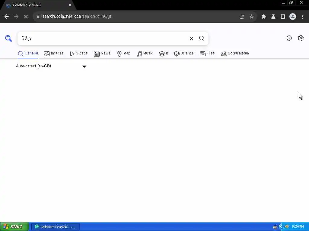
Task: Focus the 98.js search input field
Action: pos(104,38)
